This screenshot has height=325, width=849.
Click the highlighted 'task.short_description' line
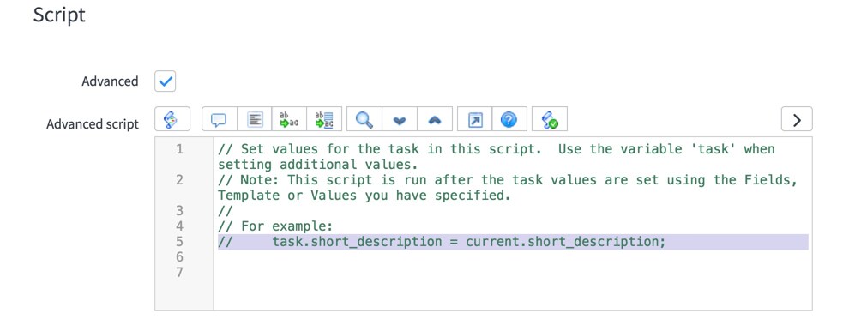[x=513, y=242]
